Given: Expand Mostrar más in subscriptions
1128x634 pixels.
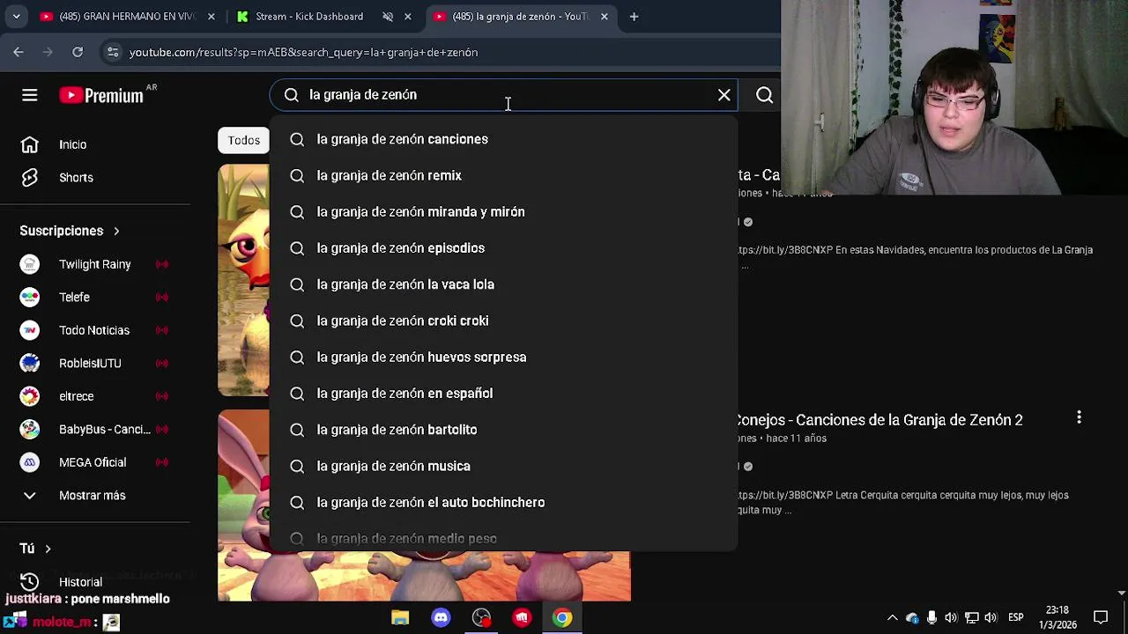Looking at the screenshot, I should pos(95,496).
